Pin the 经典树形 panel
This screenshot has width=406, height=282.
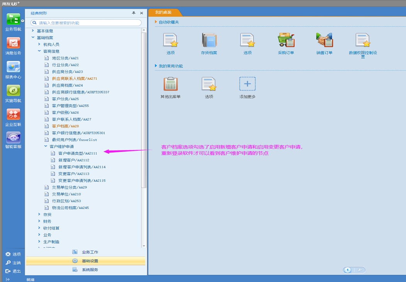(x=134, y=13)
